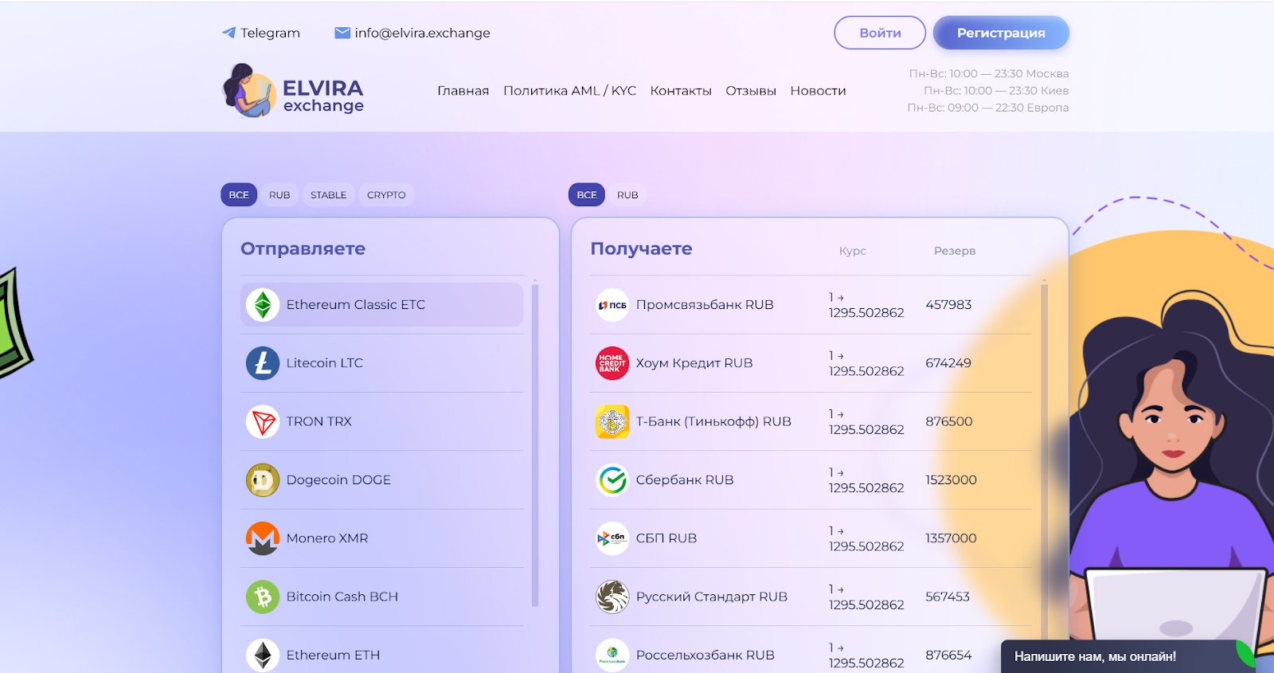Click the Промсвязьбанк reserve value 457983

tap(948, 305)
